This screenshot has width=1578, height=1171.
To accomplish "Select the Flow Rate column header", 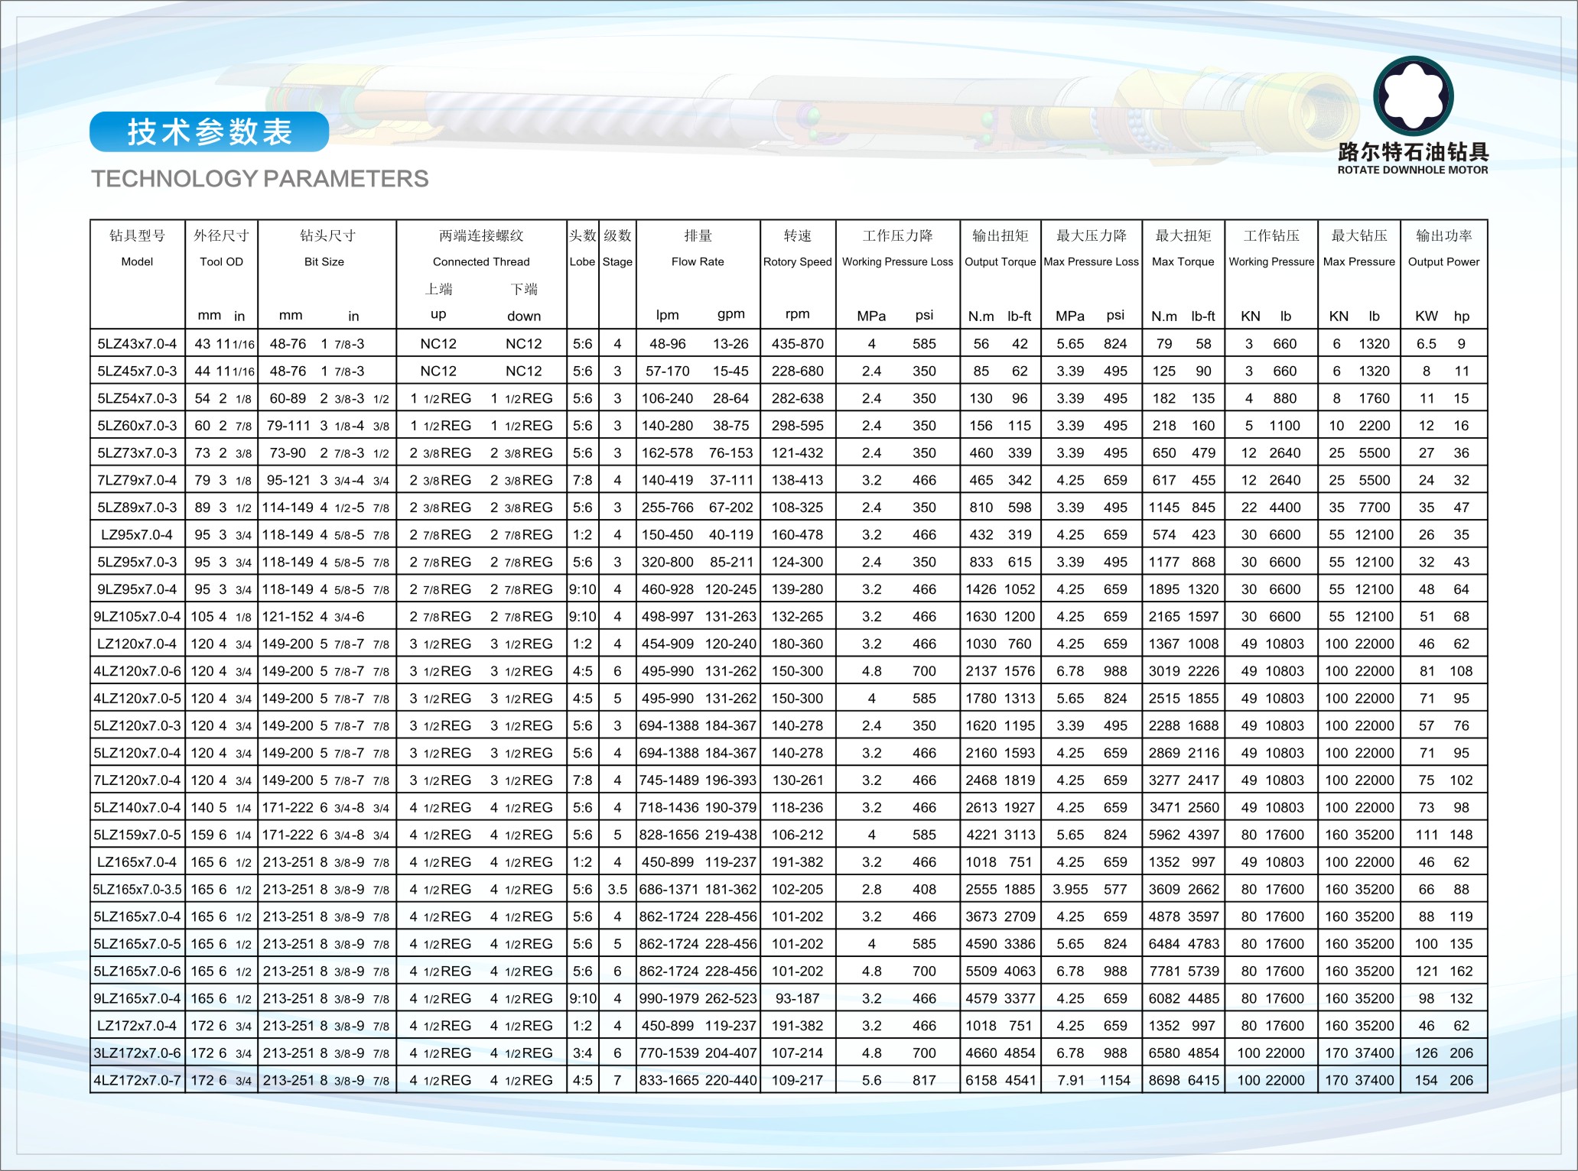I will pos(698,261).
